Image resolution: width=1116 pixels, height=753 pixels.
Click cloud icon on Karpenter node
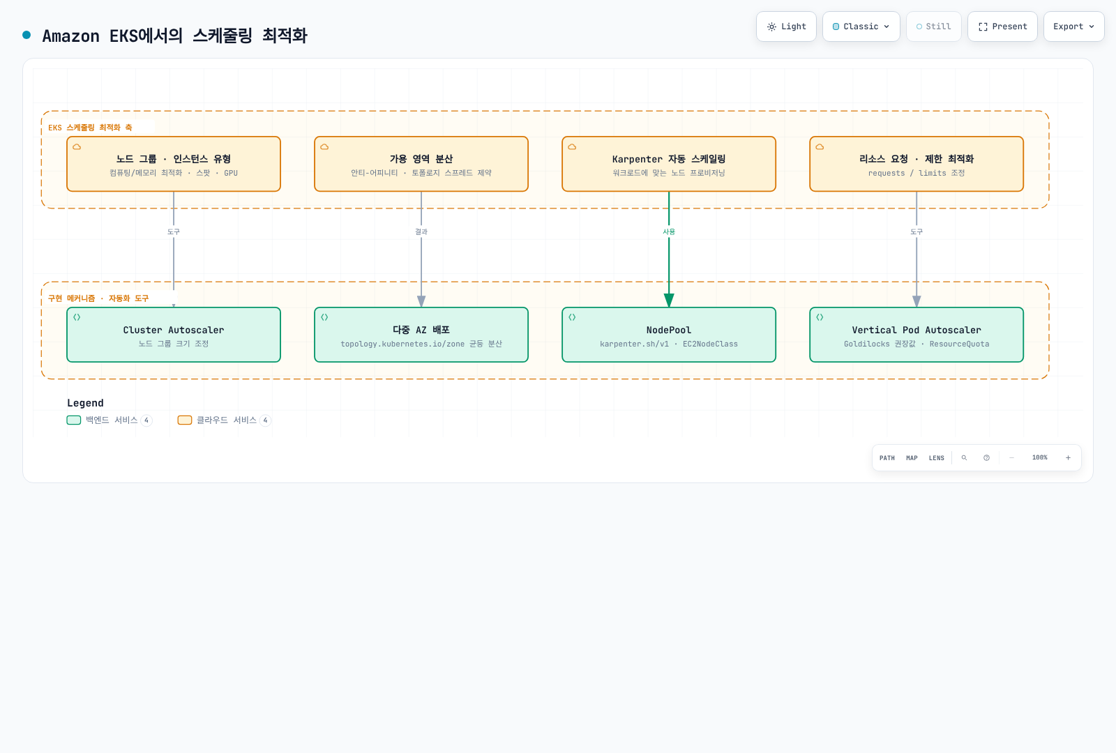click(x=572, y=147)
